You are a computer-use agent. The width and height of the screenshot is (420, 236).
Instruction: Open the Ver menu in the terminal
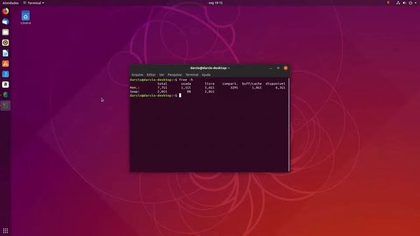[x=161, y=75]
